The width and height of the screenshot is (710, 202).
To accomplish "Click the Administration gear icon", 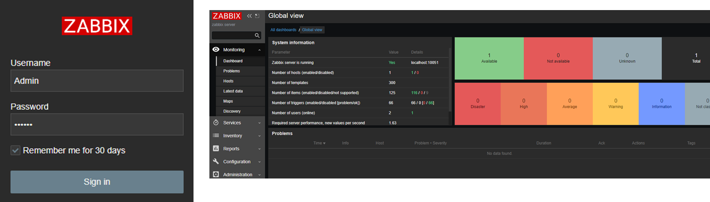I will click(x=216, y=175).
